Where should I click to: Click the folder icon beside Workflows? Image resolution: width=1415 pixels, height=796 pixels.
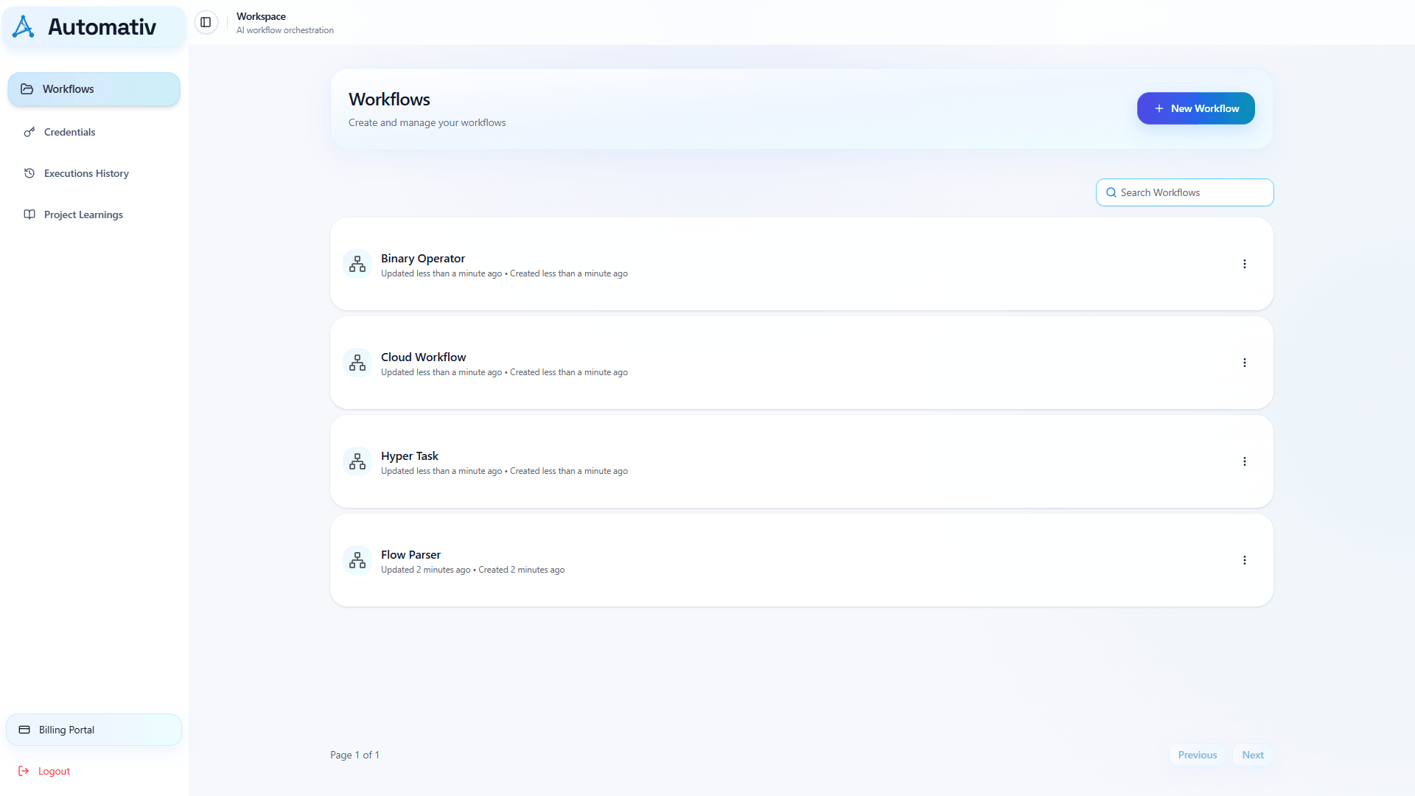tap(27, 89)
